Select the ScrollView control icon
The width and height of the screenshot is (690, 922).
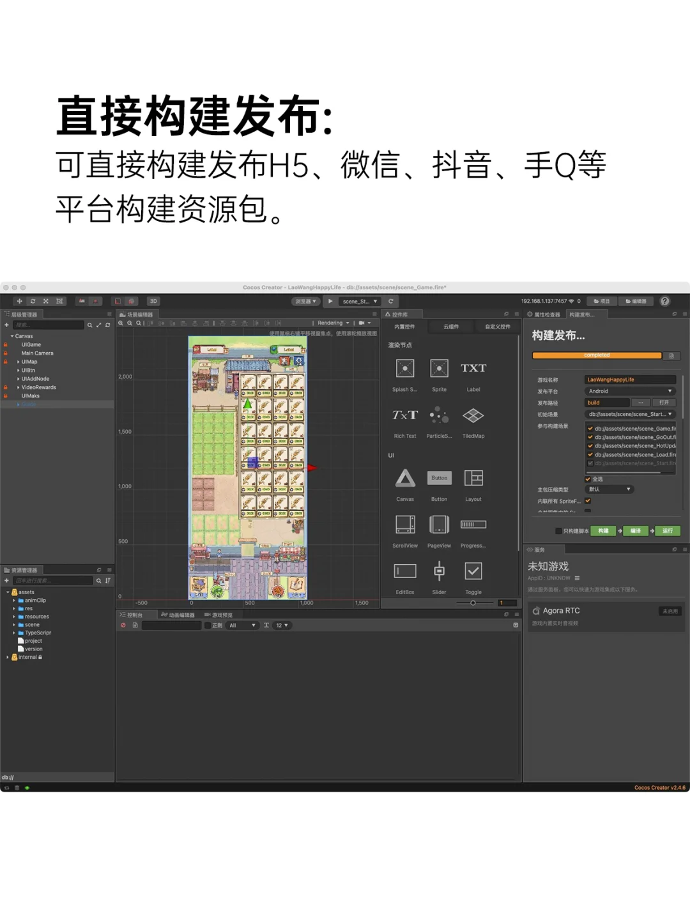[x=404, y=525]
